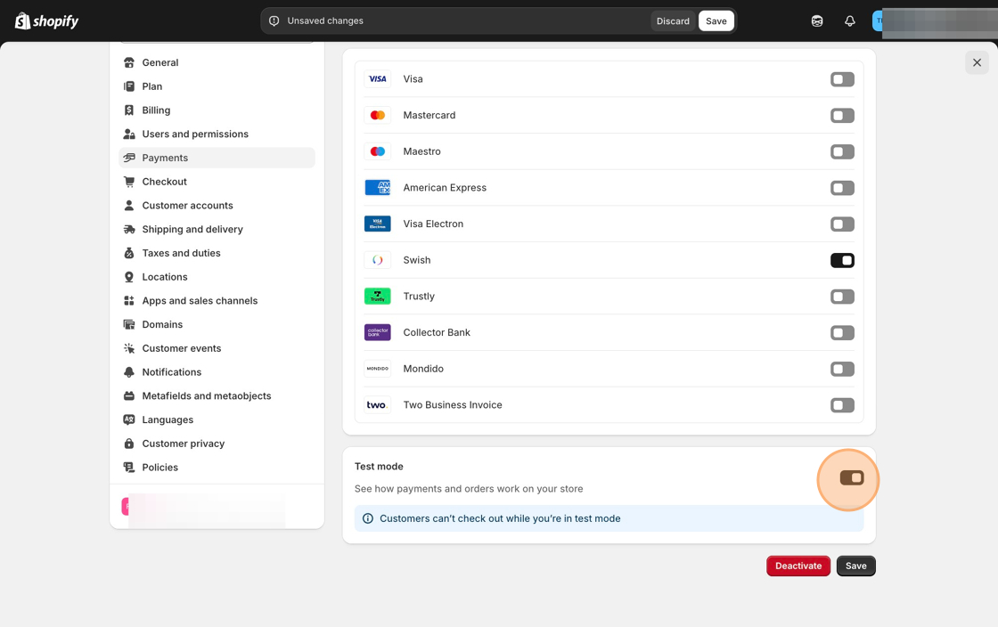Click the American Express logo
Viewport: 998px width, 627px height.
click(x=378, y=188)
